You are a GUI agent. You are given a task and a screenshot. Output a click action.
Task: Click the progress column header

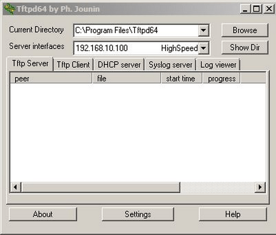click(x=221, y=78)
